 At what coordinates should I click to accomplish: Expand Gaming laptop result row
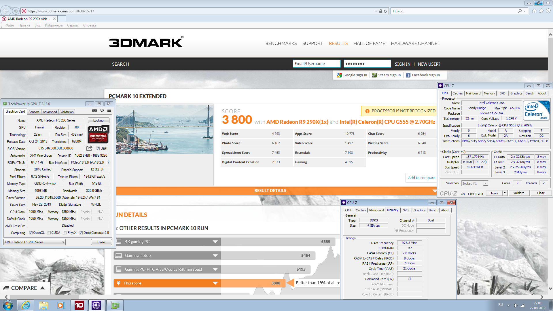(215, 255)
